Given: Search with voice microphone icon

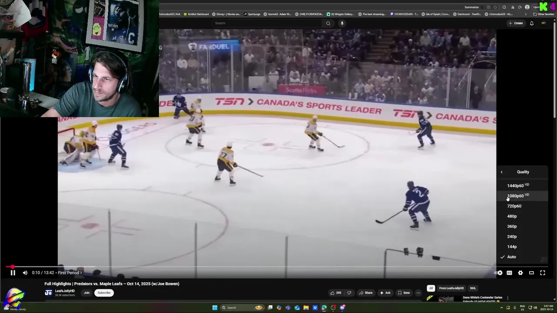Looking at the screenshot, I should 342,23.
